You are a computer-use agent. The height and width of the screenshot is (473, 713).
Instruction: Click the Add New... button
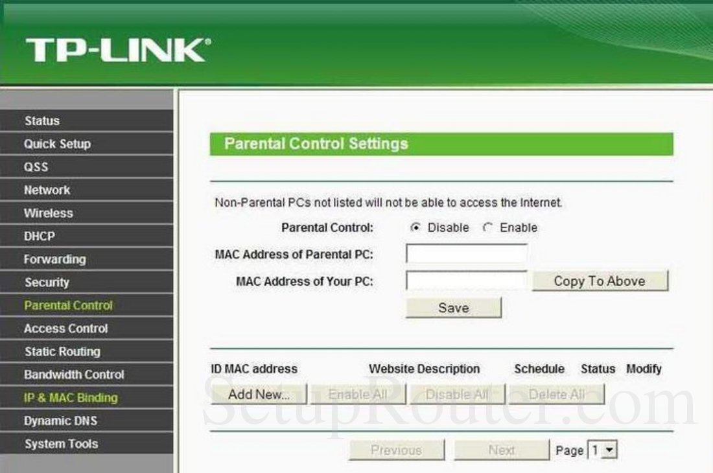pyautogui.click(x=259, y=395)
